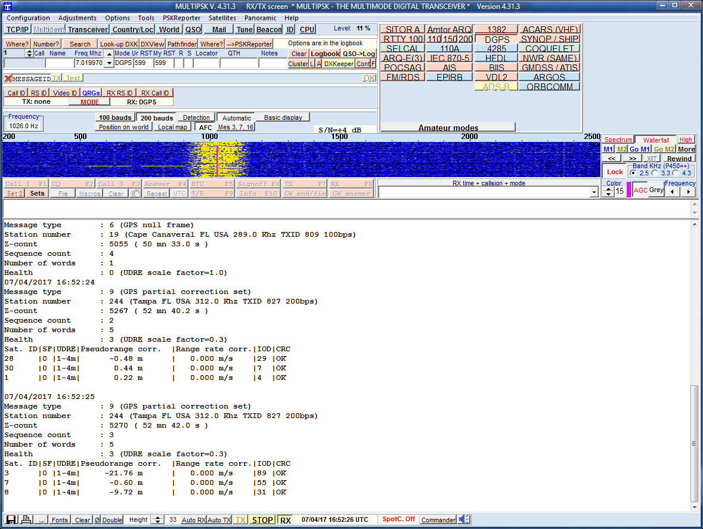This screenshot has width=703, height=529.
Task: Click the small F button after Cont
Action: point(373,64)
